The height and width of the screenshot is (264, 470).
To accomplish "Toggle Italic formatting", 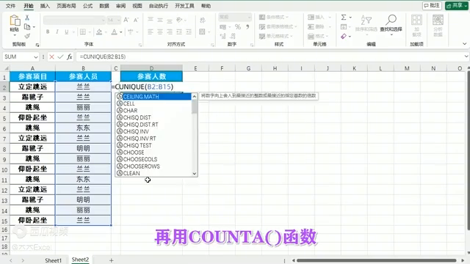I will [57, 32].
